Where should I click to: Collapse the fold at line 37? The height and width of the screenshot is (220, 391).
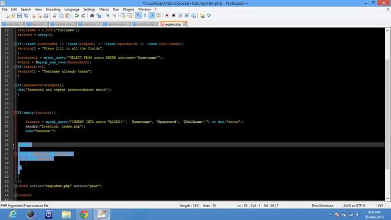pos(15,154)
